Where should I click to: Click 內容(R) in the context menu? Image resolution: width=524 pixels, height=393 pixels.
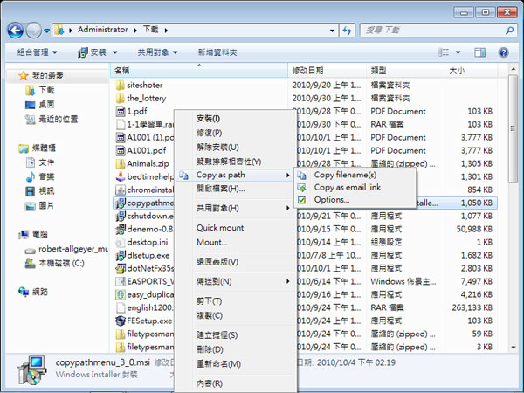point(209,383)
